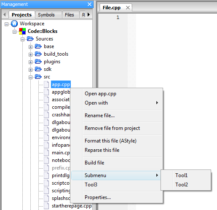Click the file icon beside app.cpp
The width and height of the screenshot is (217, 210).
pos(46,84)
